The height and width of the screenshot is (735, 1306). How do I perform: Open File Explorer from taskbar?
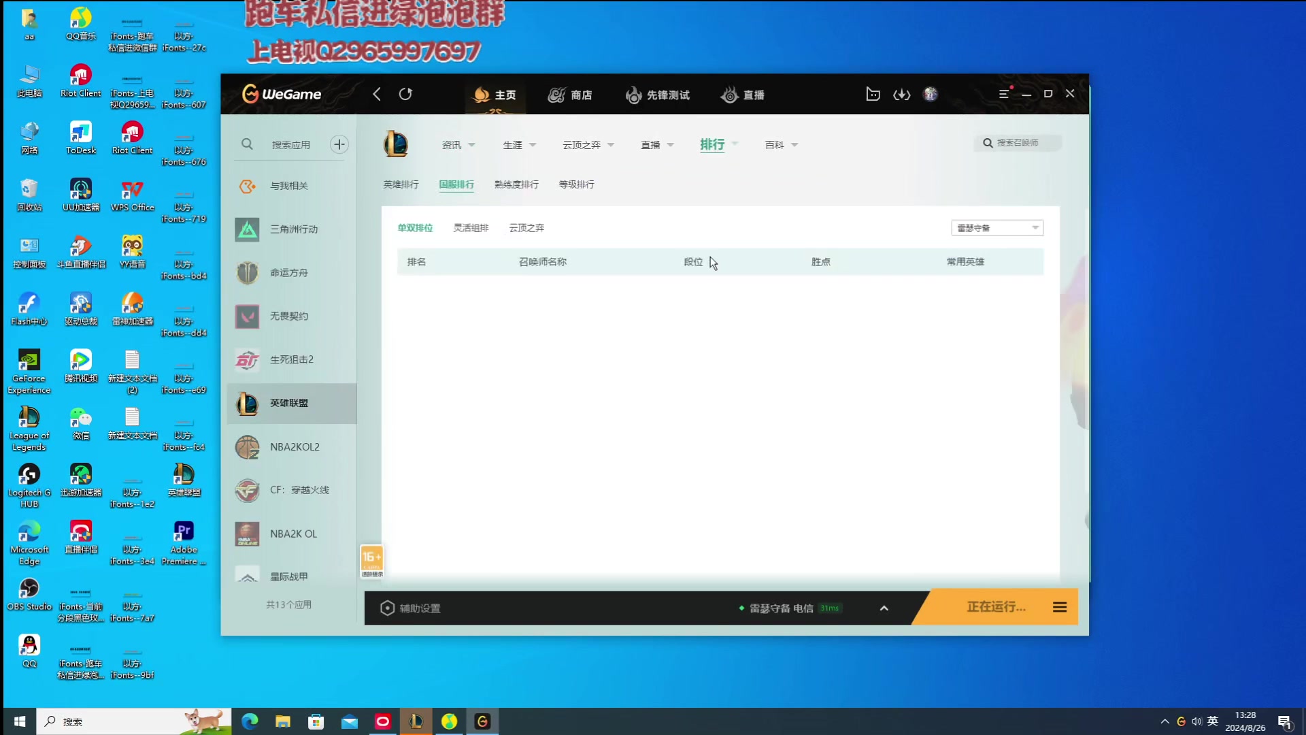coord(283,721)
